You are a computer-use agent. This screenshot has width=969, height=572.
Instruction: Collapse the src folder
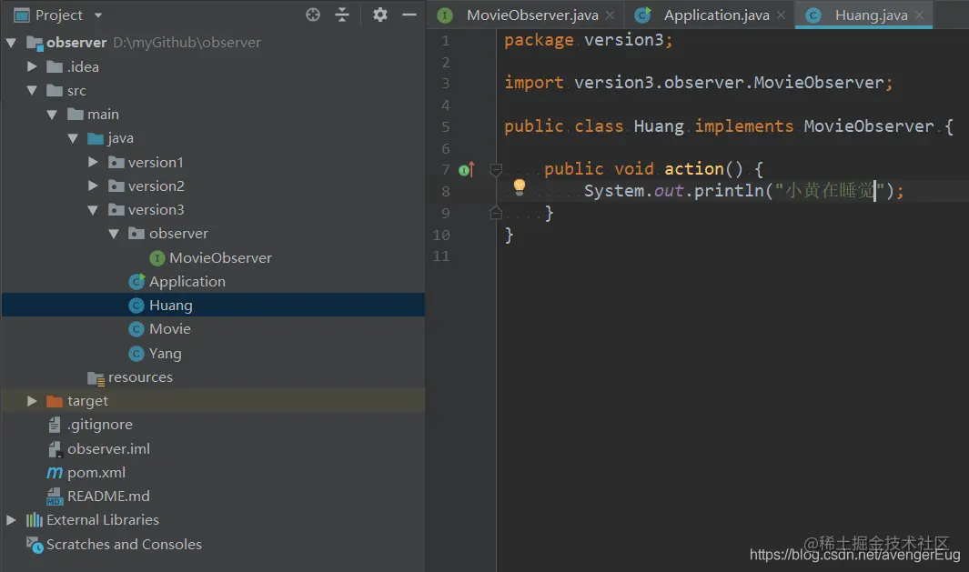(32, 90)
